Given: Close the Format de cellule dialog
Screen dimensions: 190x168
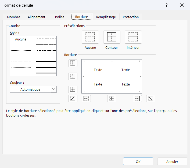Looking at the screenshot, I should click(x=182, y=5).
